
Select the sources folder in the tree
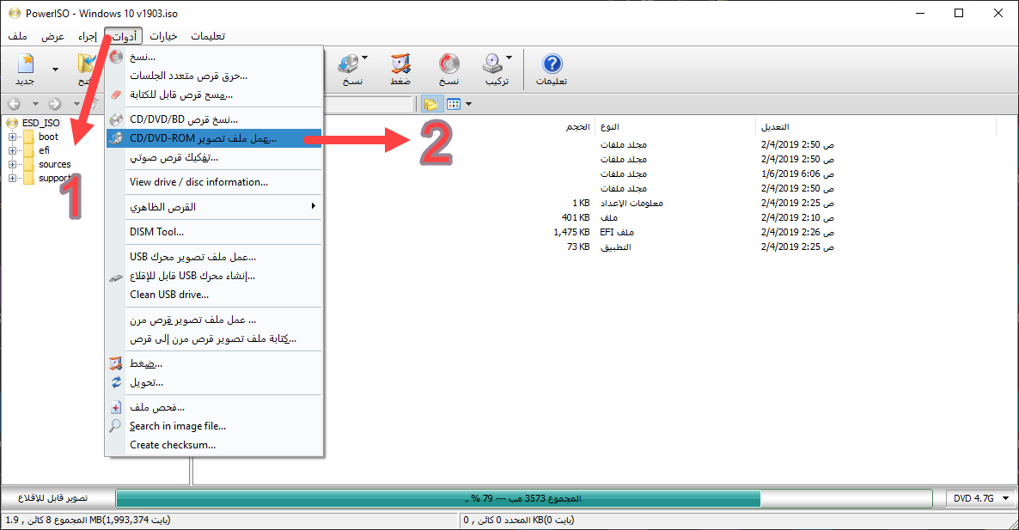(x=55, y=164)
